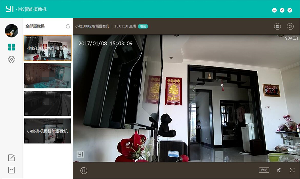
Task: Click the YI logo in title bar
Action: click(10, 9)
